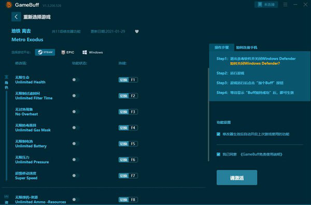Enable Super Speed switch
Image resolution: width=311 pixels, height=205 pixels.
[x=76, y=175]
